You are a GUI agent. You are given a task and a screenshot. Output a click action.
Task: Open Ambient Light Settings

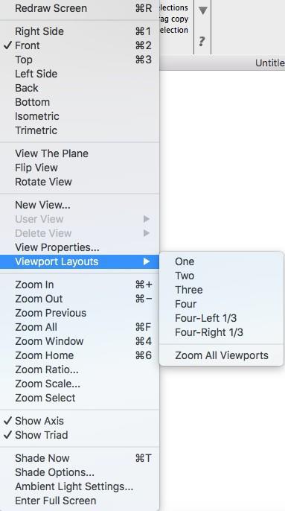[80, 486]
